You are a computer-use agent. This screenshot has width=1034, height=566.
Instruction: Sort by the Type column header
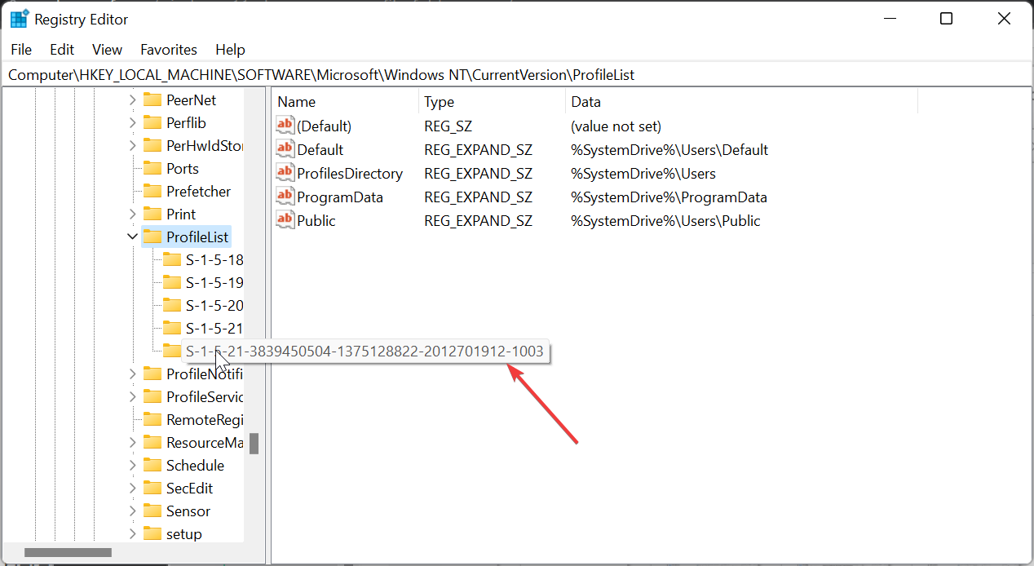click(492, 102)
